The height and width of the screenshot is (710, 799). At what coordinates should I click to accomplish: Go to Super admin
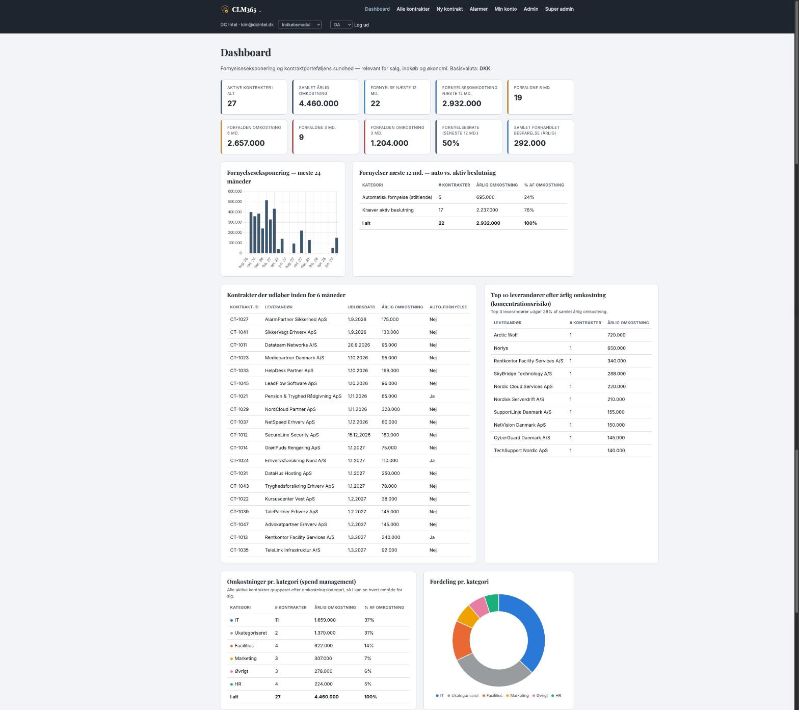point(559,9)
